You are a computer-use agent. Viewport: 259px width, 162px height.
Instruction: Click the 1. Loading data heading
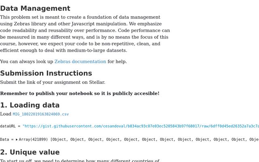tap(30, 105)
